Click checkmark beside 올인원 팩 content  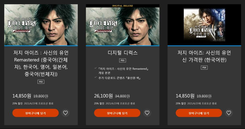pyautogui.click(x=96, y=77)
